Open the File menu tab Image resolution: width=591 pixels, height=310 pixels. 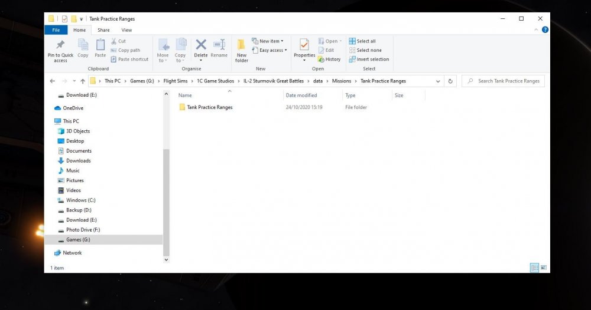56,30
